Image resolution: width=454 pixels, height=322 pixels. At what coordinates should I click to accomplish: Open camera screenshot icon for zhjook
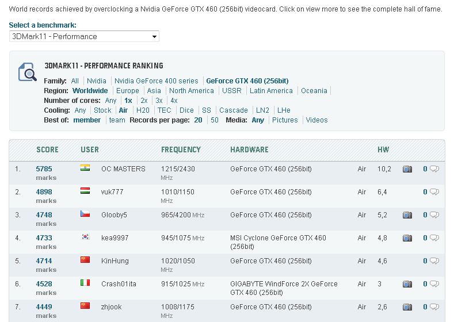pos(407,307)
